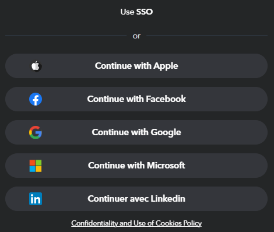Choose 'Continuer avec Linkedin' label
The height and width of the screenshot is (232, 274).
136,199
